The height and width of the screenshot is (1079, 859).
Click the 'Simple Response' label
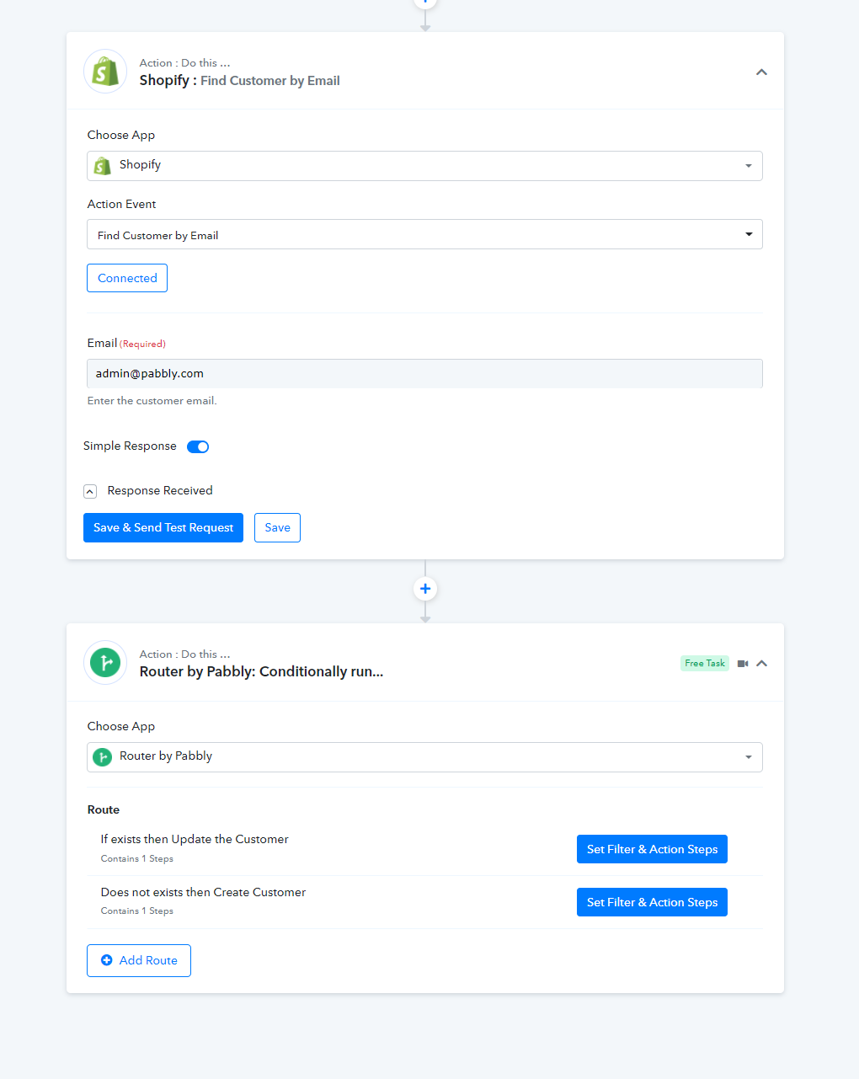pos(130,446)
